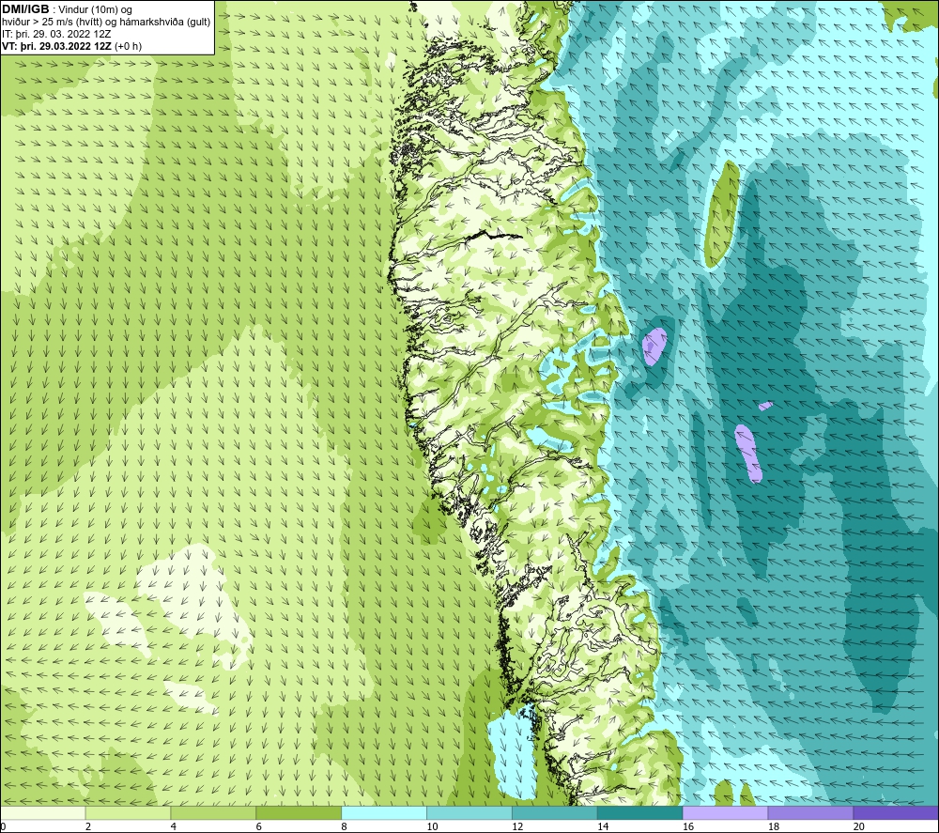Screen dimensions: 939x833
Task: Click the 'IT: þri. 29. 03. 2022 12Z' line
Action: pyautogui.click(x=56, y=34)
